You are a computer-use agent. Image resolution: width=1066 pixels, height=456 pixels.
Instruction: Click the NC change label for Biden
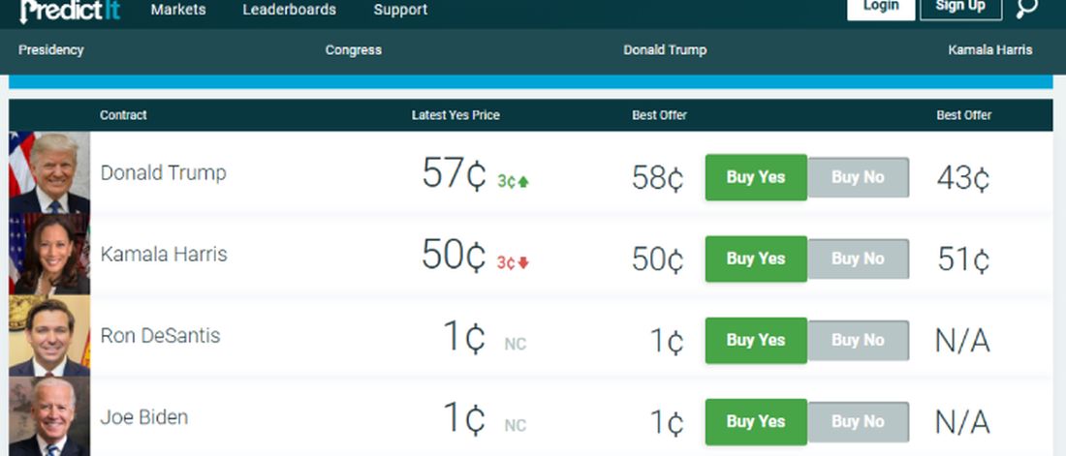516,426
